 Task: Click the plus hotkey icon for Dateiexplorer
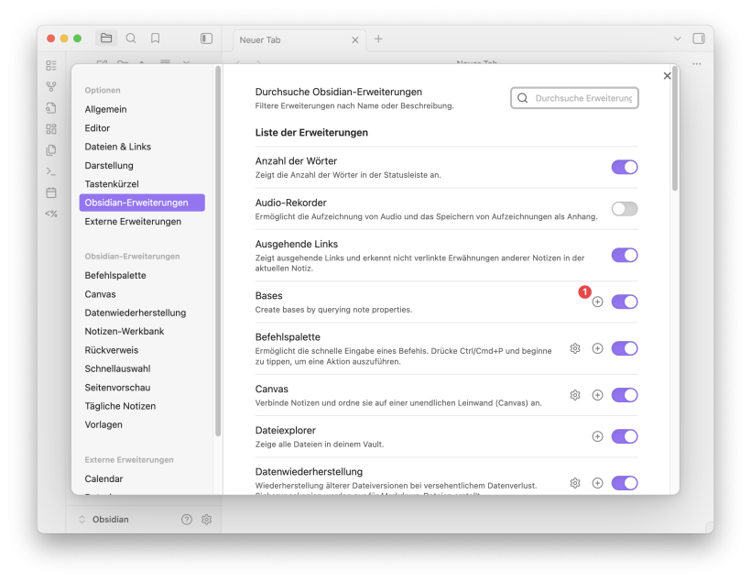pyautogui.click(x=597, y=436)
